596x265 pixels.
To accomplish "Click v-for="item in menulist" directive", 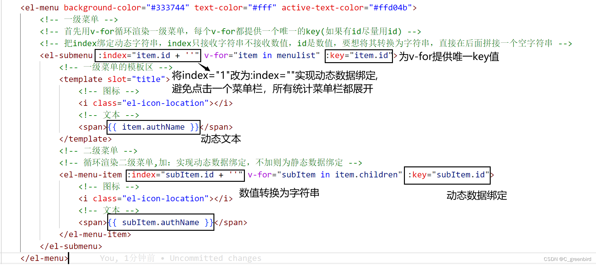I will click(x=262, y=55).
